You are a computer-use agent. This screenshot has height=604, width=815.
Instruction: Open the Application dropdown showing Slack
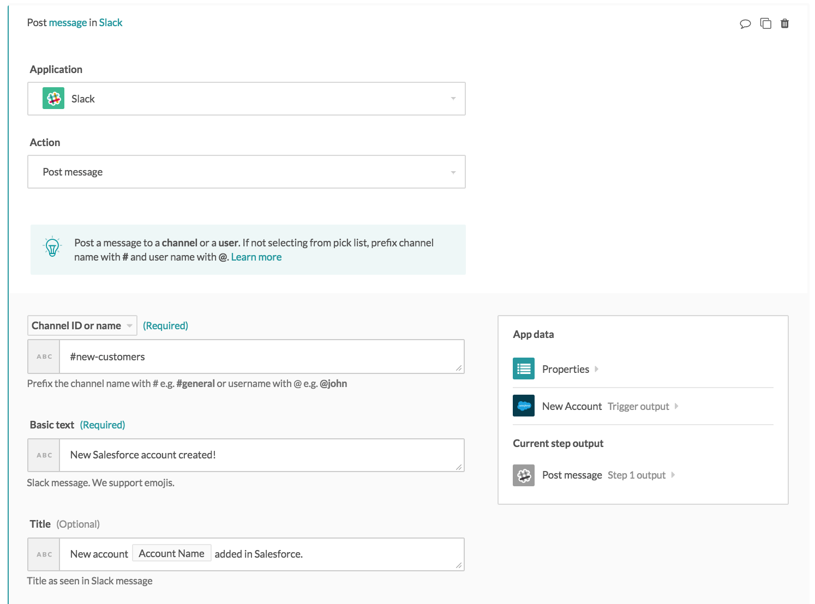point(247,99)
